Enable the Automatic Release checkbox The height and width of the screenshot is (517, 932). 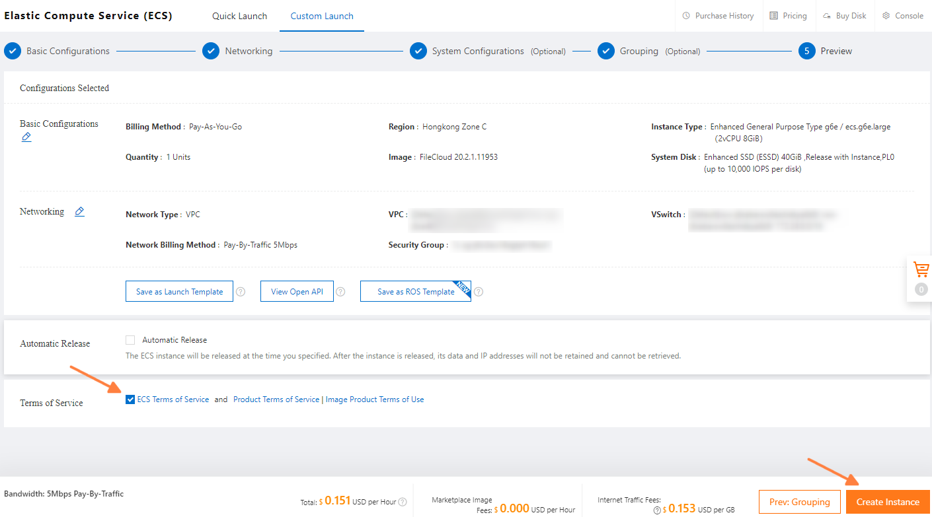[130, 340]
